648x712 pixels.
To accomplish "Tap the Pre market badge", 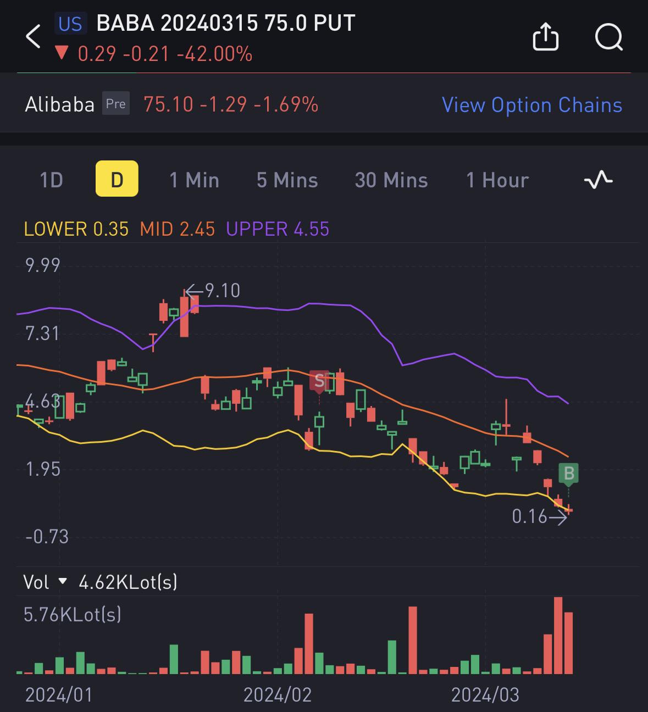I will coord(115,104).
